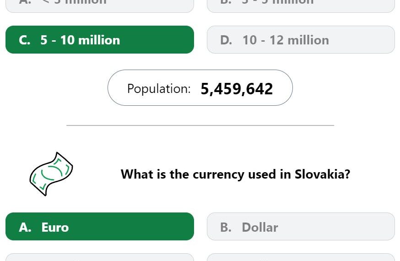Select the cut-off option B above 10 - 12 million
The width and height of the screenshot is (400, 261).
pyautogui.click(x=301, y=5)
